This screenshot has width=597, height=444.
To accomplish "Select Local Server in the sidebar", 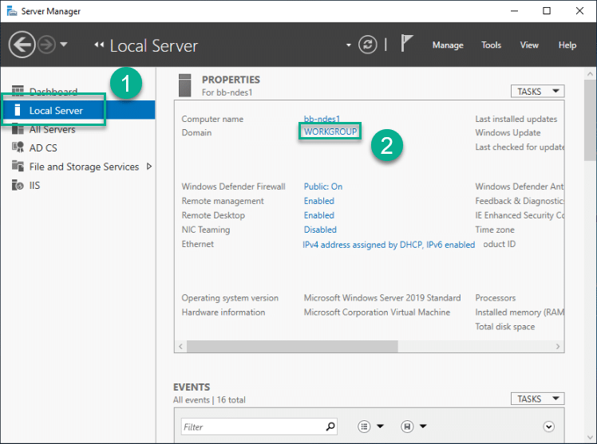I will [x=77, y=110].
